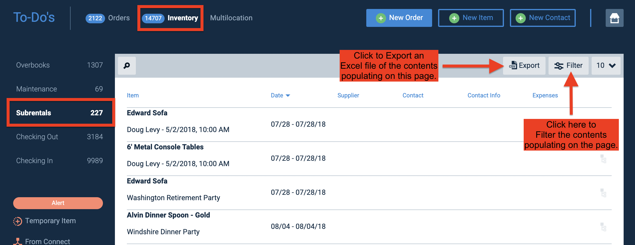Click From Connect label
This screenshot has width=635, height=245.
[48, 241]
